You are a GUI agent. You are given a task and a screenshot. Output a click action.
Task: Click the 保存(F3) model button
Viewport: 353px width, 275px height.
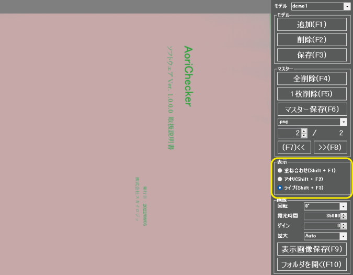[312, 55]
